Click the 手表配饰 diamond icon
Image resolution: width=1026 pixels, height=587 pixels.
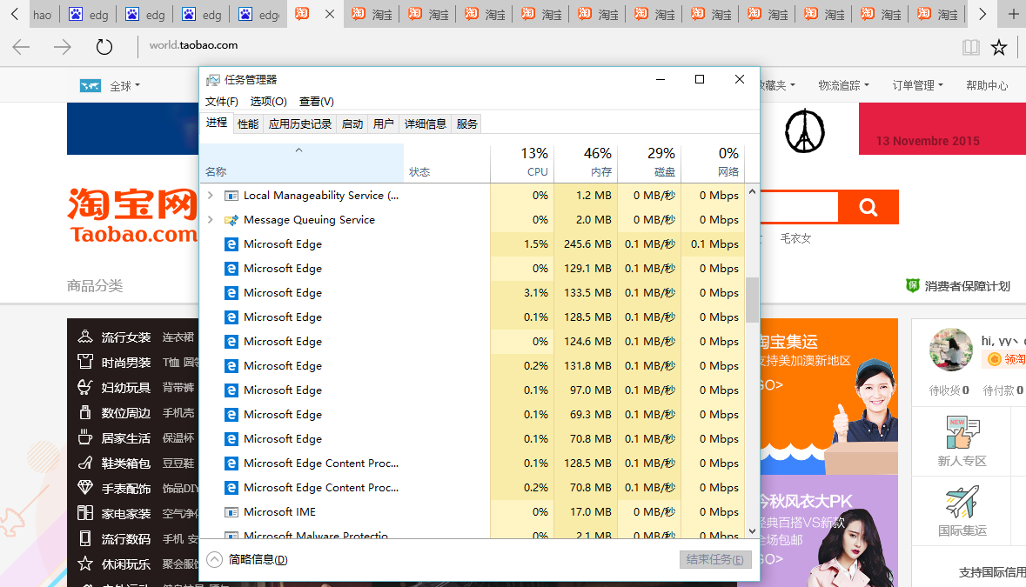tap(85, 488)
